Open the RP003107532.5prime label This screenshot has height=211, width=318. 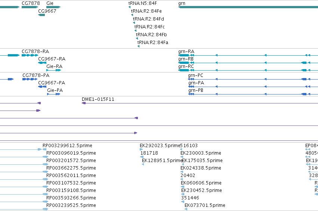71,183
